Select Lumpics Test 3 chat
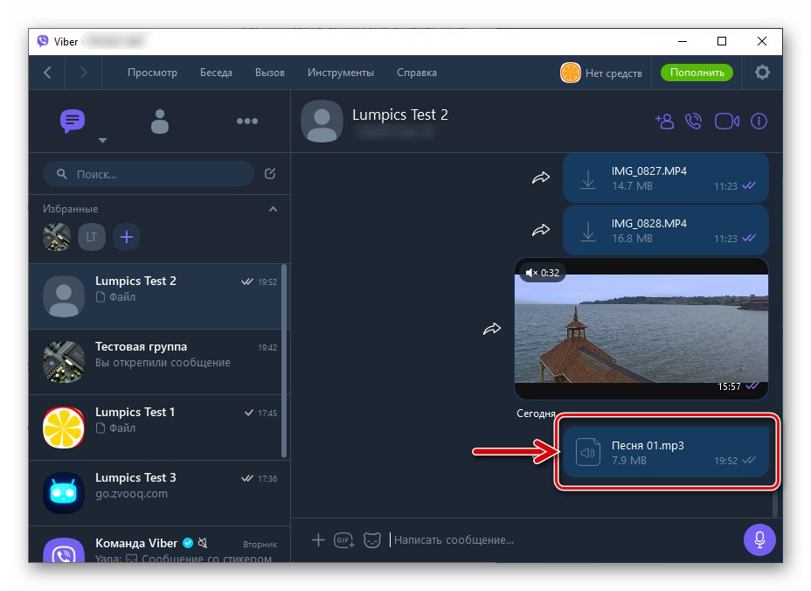This screenshot has height=591, width=811. pyautogui.click(x=155, y=493)
